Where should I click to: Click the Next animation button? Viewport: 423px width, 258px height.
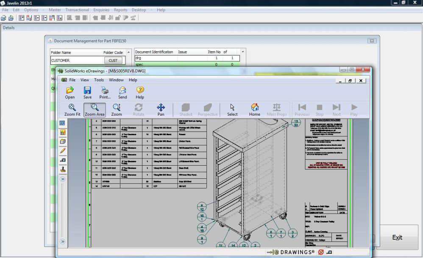337,110
